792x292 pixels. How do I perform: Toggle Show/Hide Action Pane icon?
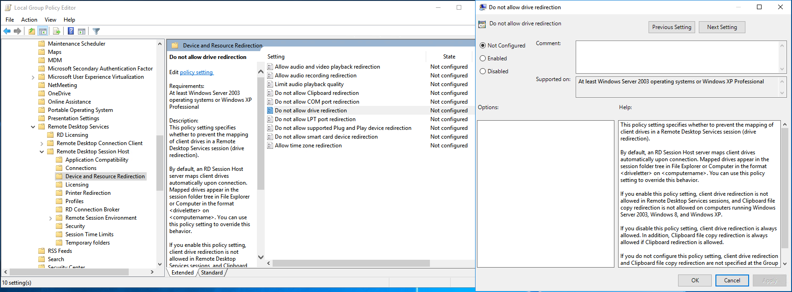click(82, 31)
